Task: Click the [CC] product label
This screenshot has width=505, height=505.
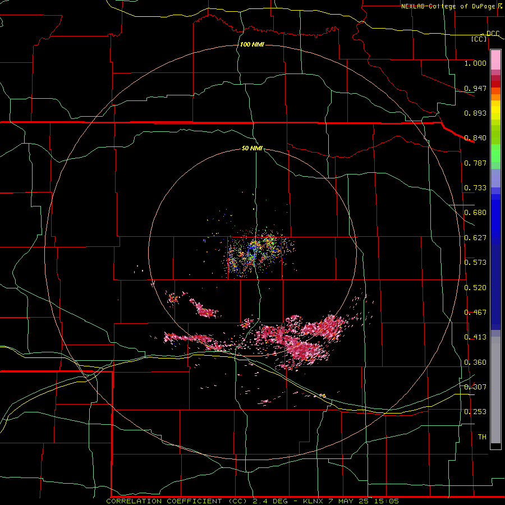Action: (x=479, y=39)
